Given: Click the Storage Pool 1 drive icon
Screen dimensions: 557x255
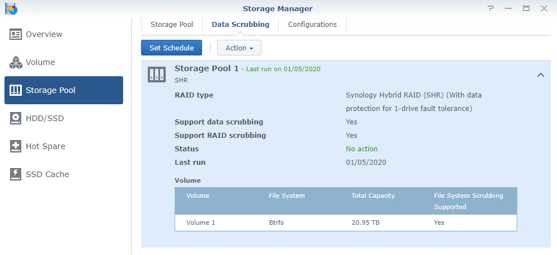Looking at the screenshot, I should tap(157, 75).
